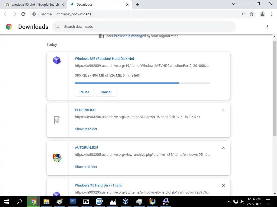The image size is (277, 207).
Task: Open File Explorer from the taskbar
Action: coord(46,202)
